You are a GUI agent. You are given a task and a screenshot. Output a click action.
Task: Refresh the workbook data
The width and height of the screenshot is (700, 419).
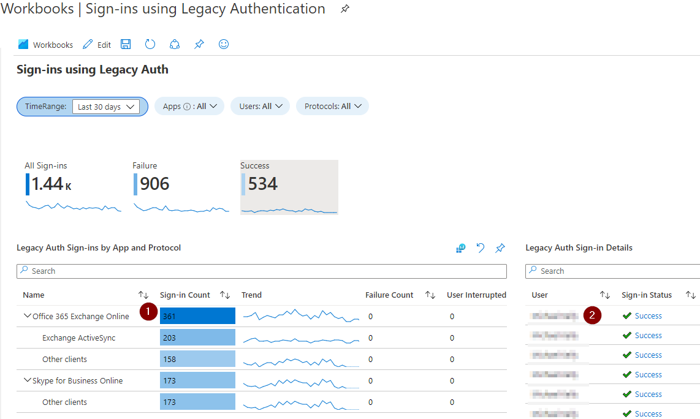150,44
